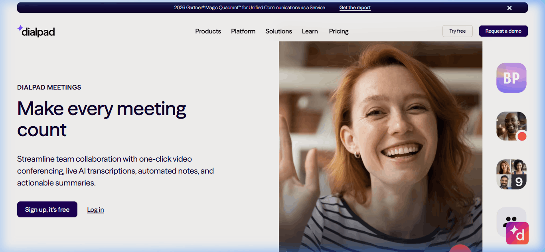The image size is (545, 252).
Task: Select the participant thumbnail with red dot
Action: (x=511, y=126)
